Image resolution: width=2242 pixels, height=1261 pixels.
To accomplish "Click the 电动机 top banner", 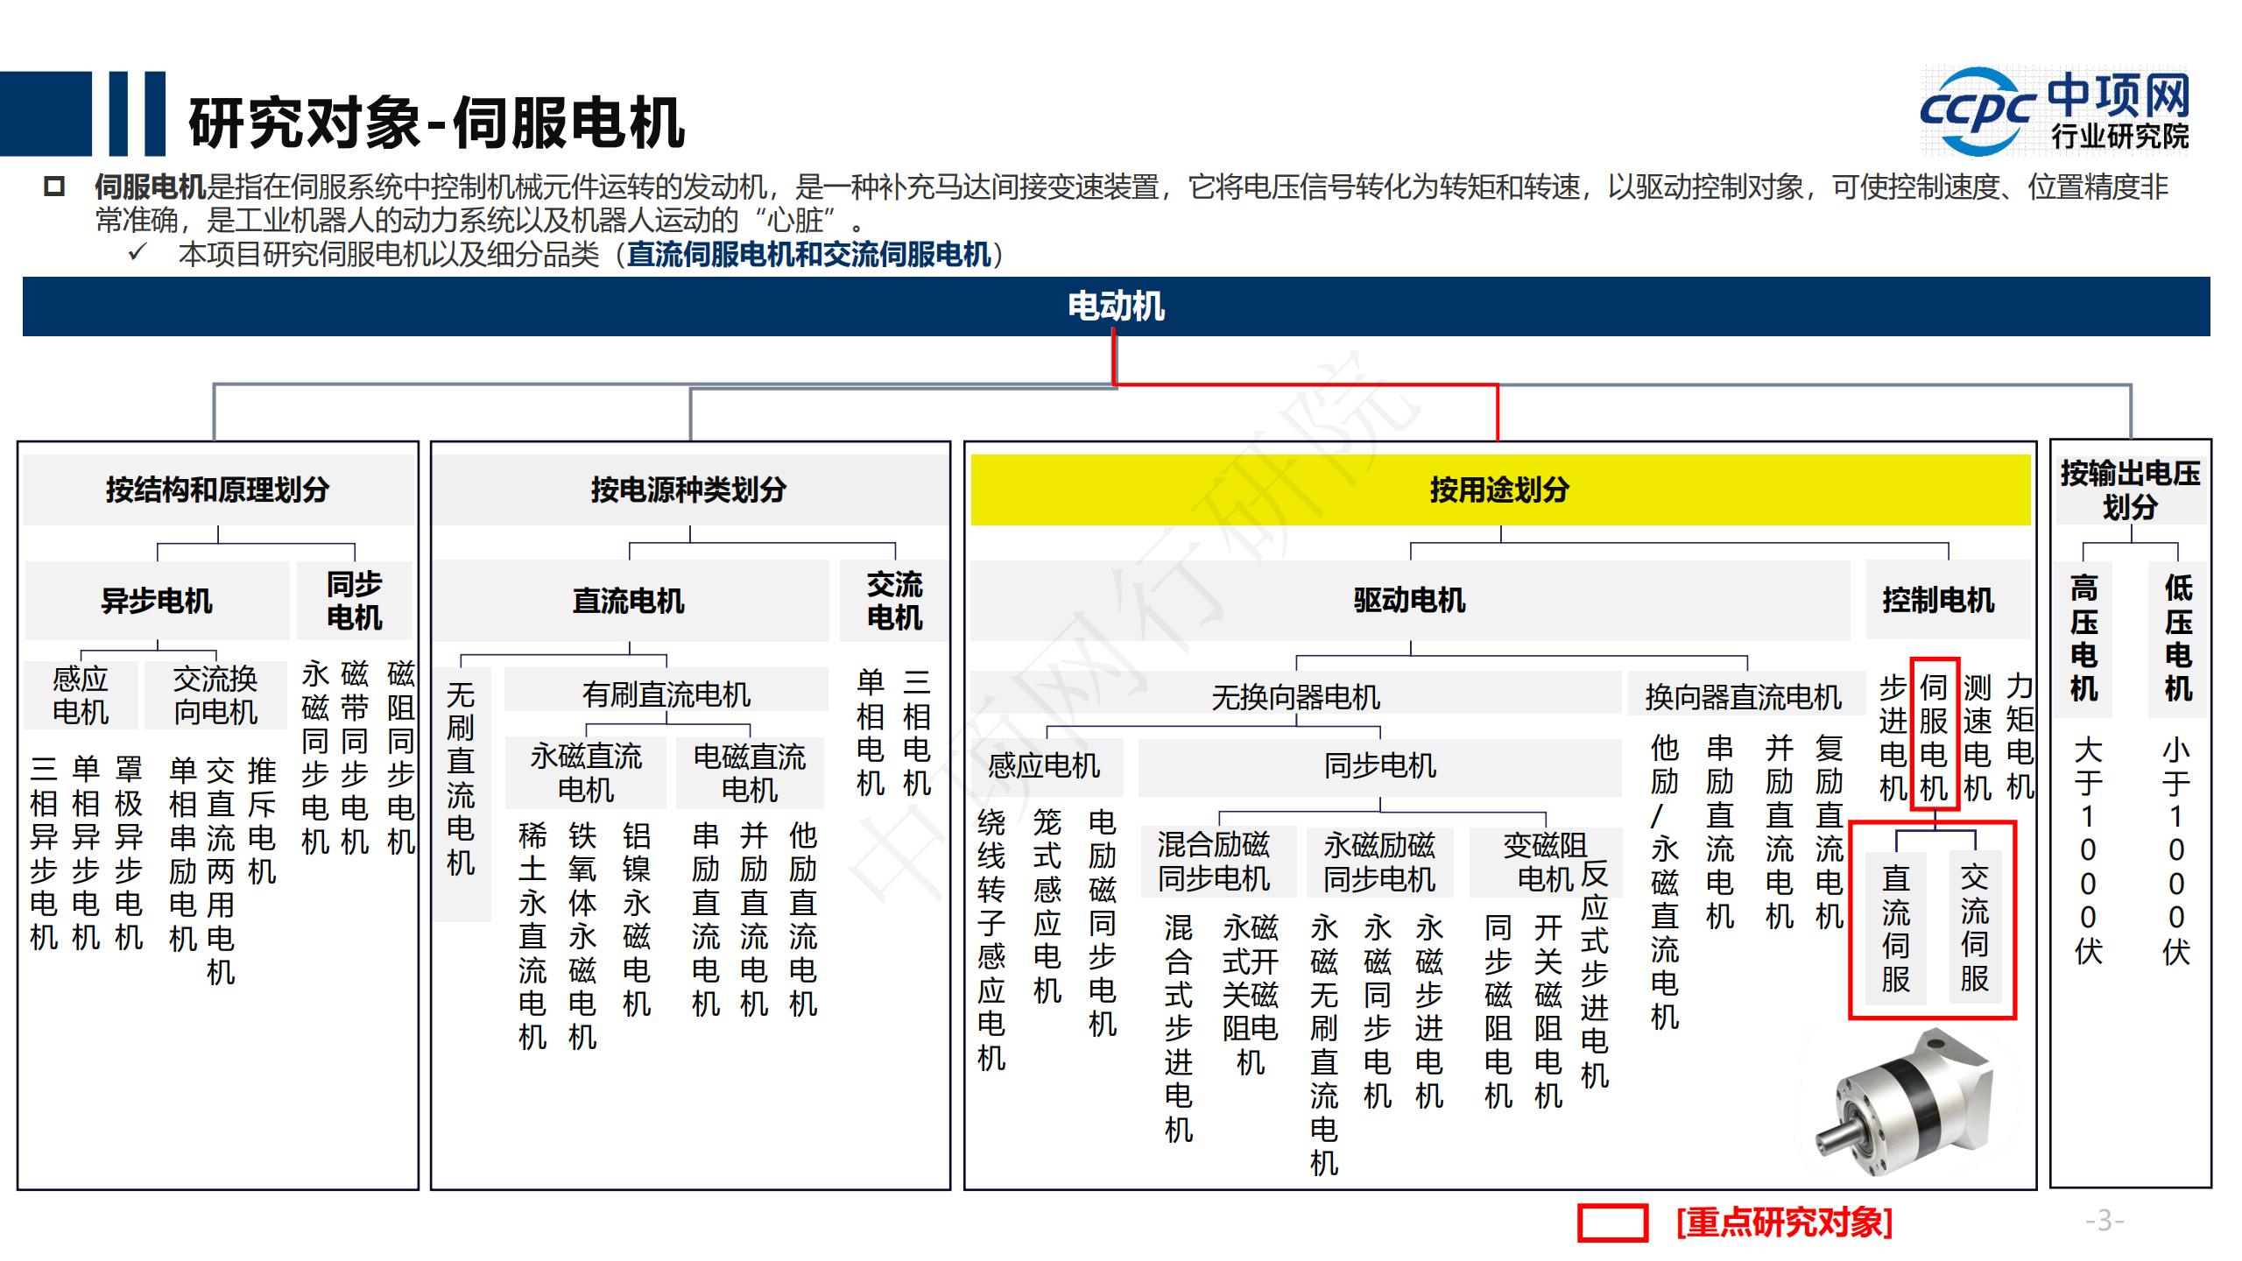I will pos(1116,306).
